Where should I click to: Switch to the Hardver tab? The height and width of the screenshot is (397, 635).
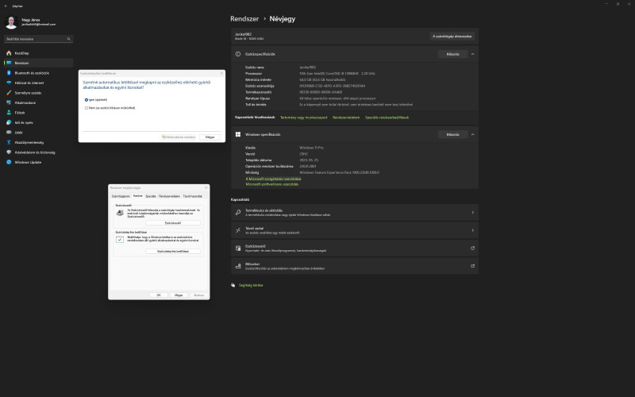click(138, 195)
